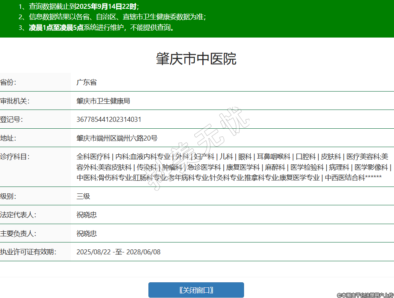Viewport: 394px width, 298px height.
Task: Click the 级别 field label
Action: 8,196
